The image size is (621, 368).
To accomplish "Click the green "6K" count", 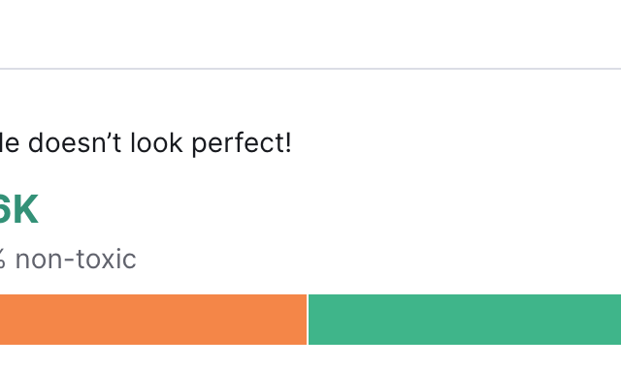I will pyautogui.click(x=18, y=209).
